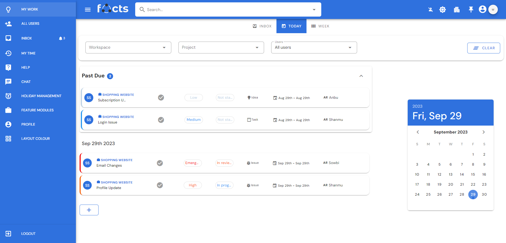Image resolution: width=506 pixels, height=243 pixels.
Task: Click the Clear filters button
Action: [483, 48]
